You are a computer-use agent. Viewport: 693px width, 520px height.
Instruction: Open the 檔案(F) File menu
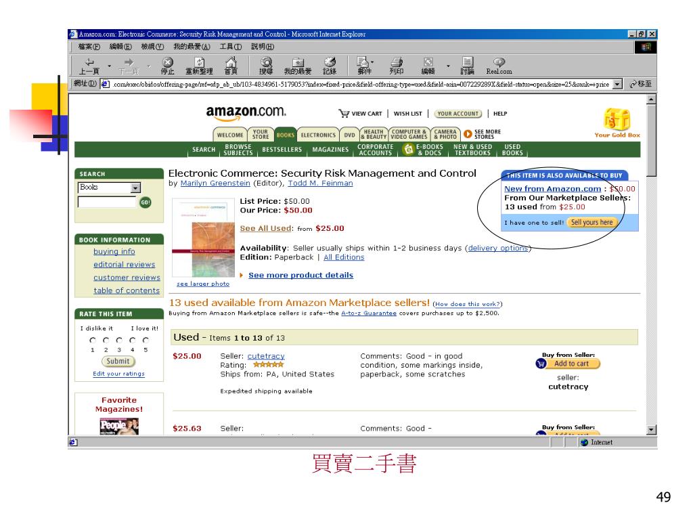point(89,47)
